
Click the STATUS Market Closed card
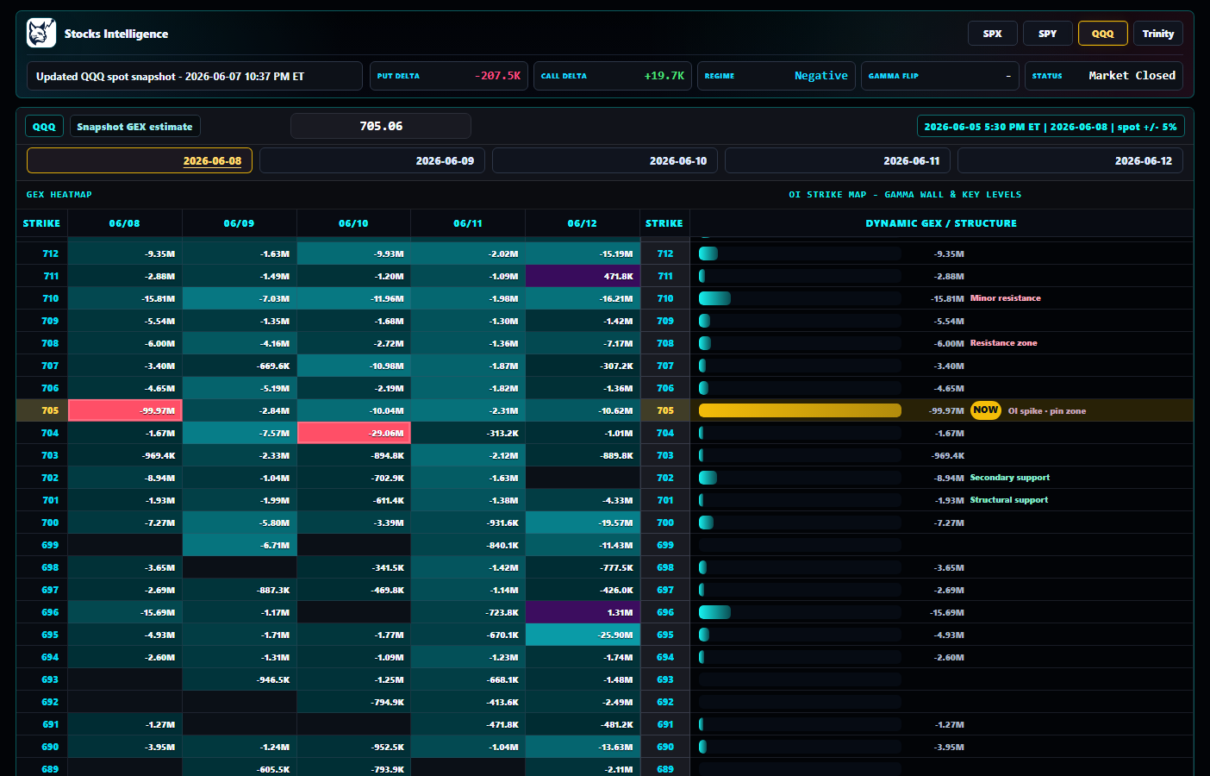click(1104, 76)
